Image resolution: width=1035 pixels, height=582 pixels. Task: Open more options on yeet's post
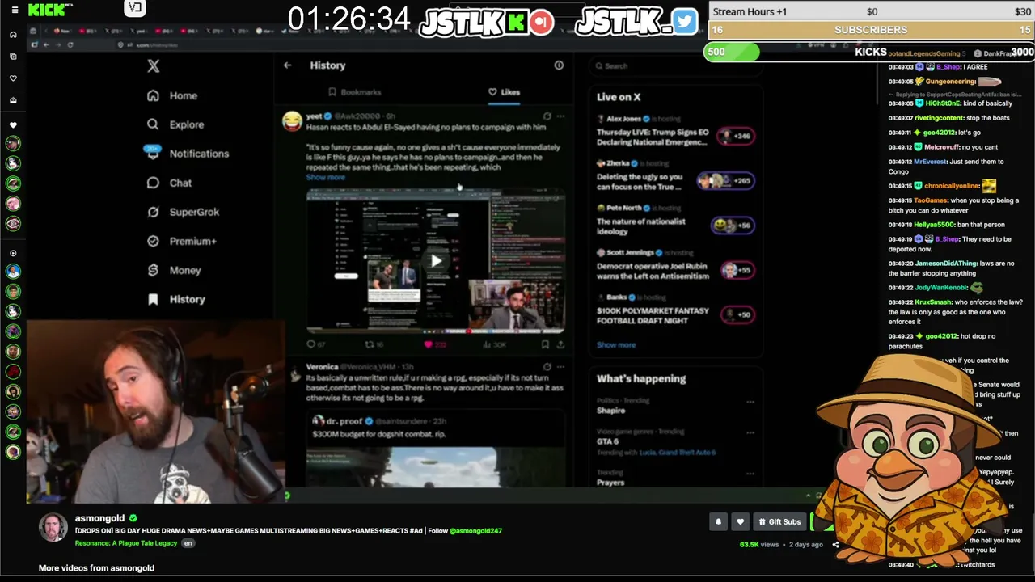[560, 116]
